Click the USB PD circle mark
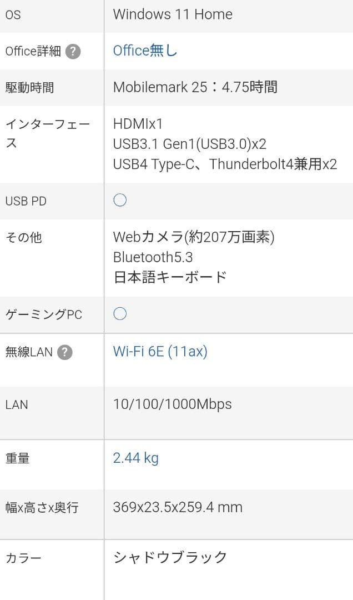 (x=120, y=200)
